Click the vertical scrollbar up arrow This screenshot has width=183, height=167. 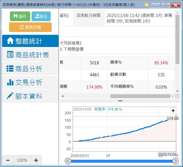tap(177, 13)
